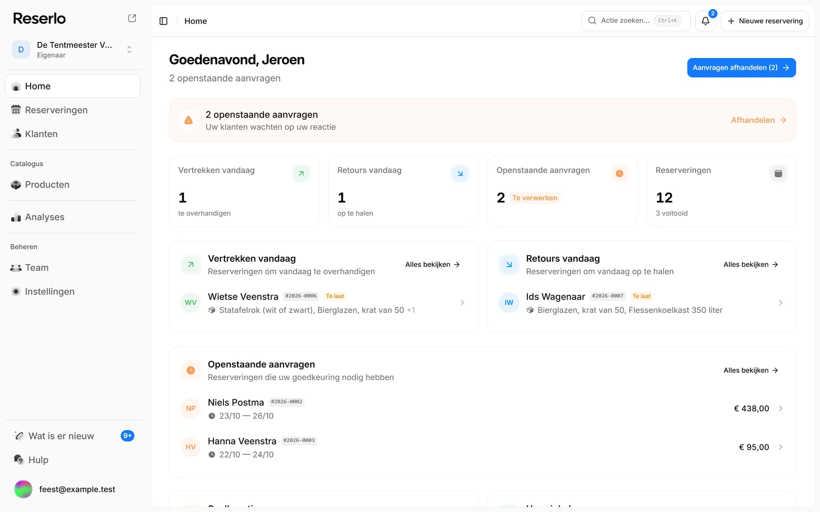
Task: Click the NP avatar of Niels Postma
Action: point(191,408)
